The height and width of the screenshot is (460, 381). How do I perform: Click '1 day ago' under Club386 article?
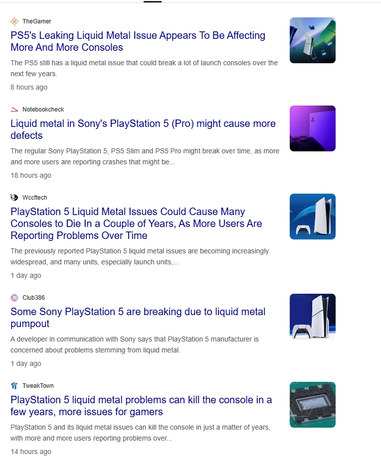click(26, 363)
